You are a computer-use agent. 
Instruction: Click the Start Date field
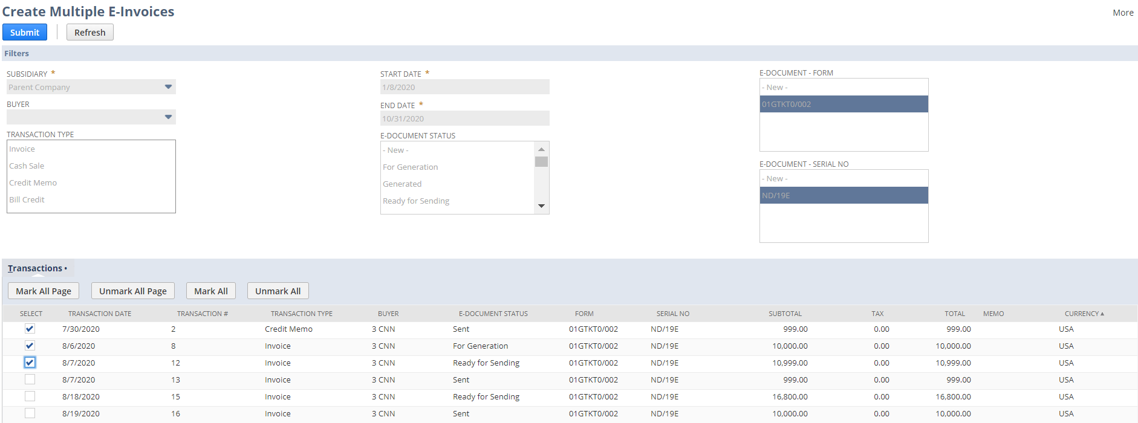tap(464, 88)
